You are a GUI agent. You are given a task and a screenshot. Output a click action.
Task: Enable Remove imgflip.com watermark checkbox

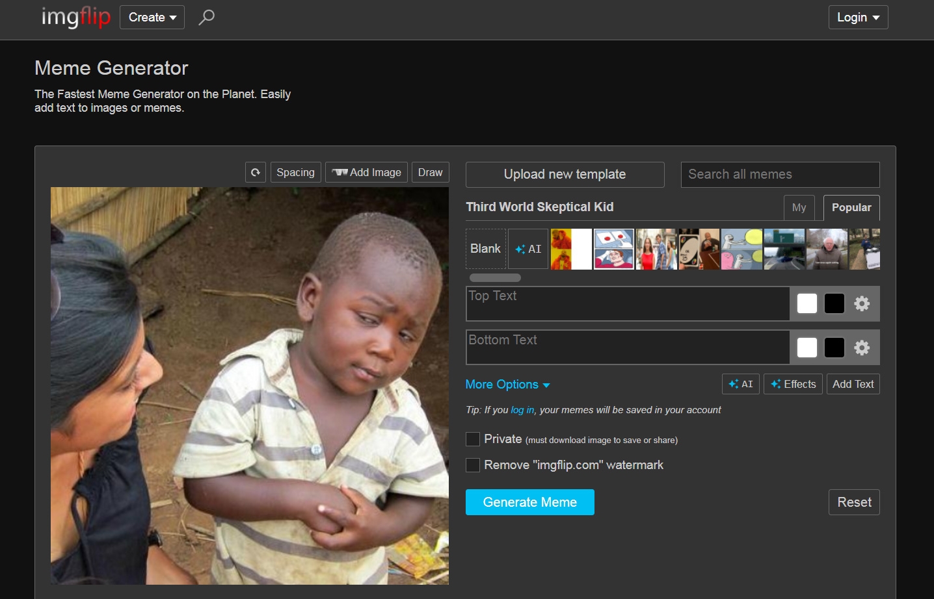click(x=473, y=465)
